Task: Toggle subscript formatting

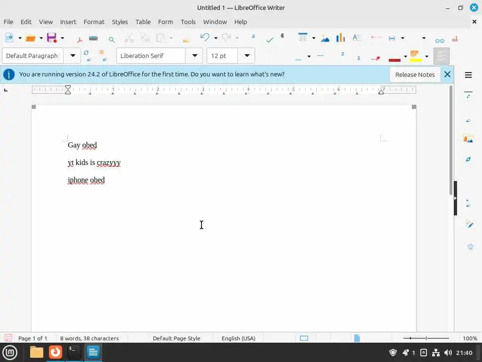Action: coord(358,58)
